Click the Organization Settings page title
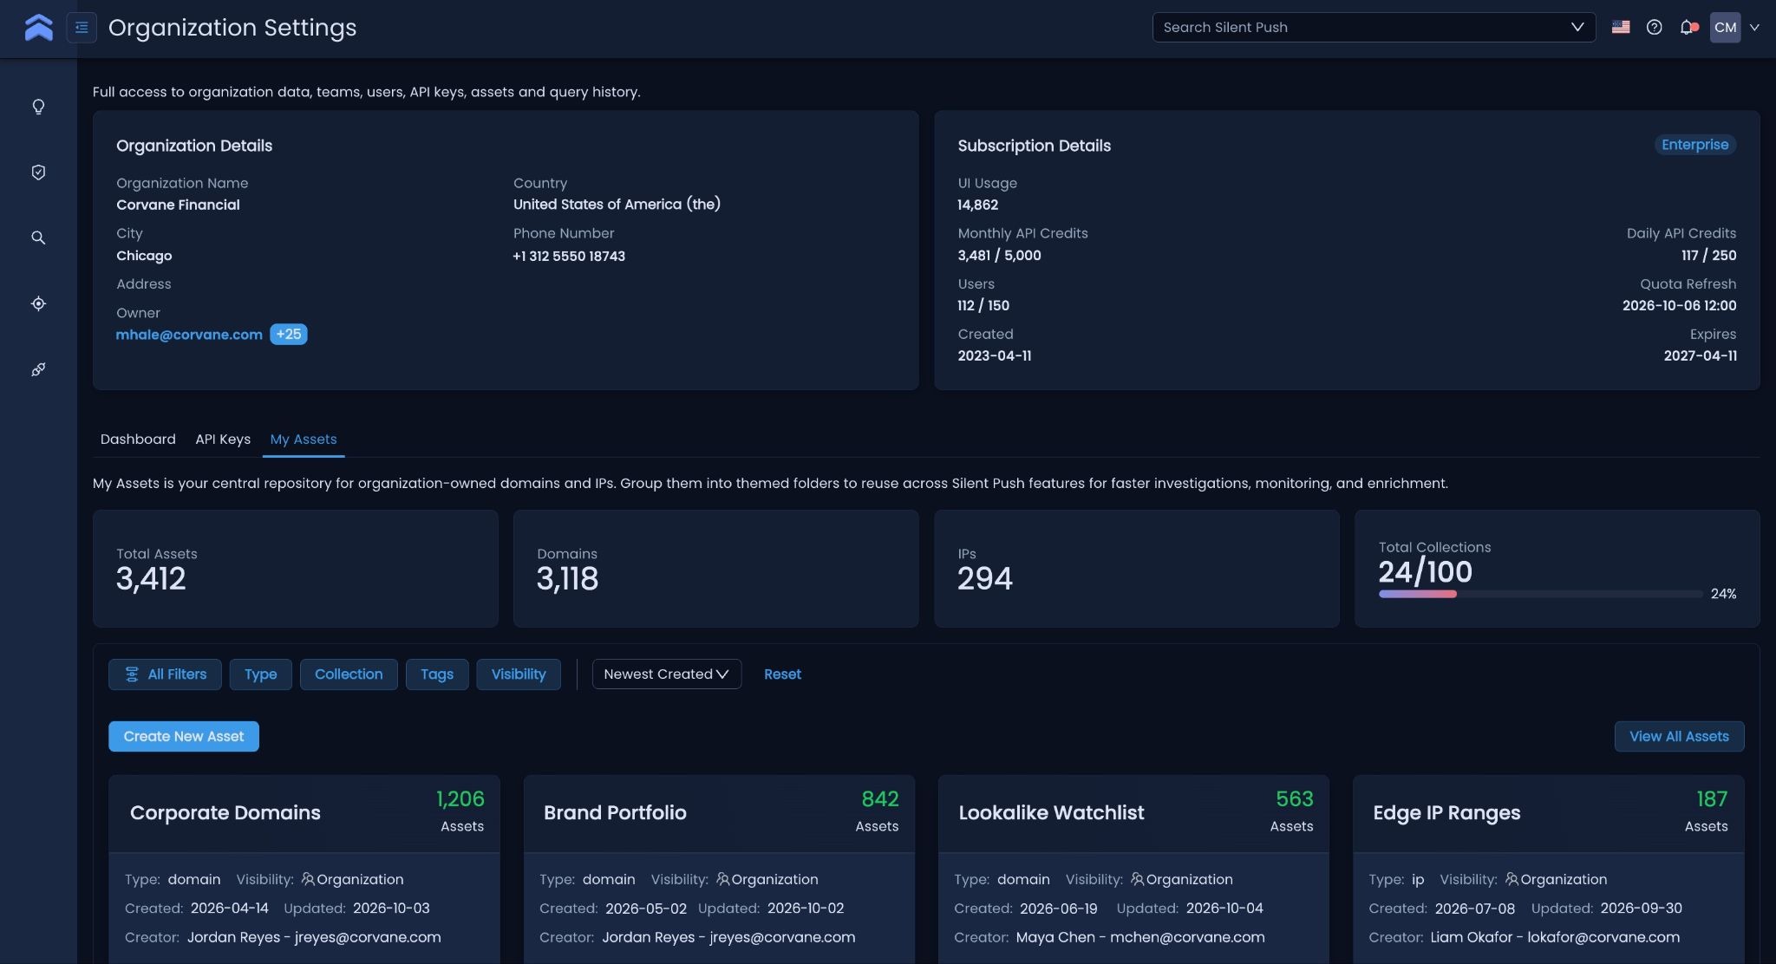The width and height of the screenshot is (1776, 964). click(x=232, y=28)
